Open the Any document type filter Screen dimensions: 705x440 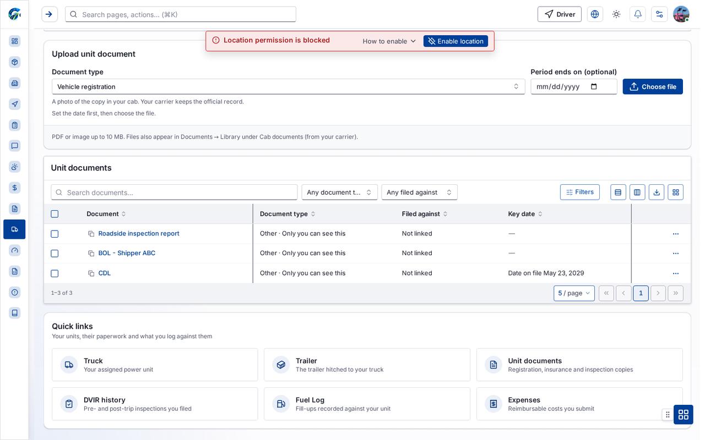pyautogui.click(x=340, y=192)
